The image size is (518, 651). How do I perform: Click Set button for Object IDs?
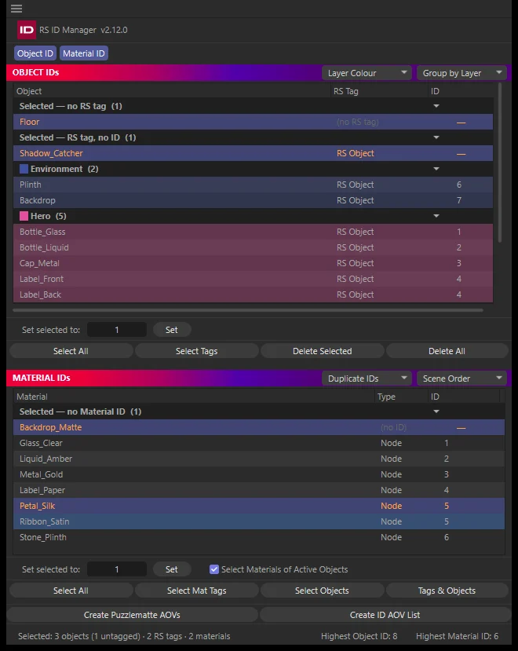click(172, 330)
